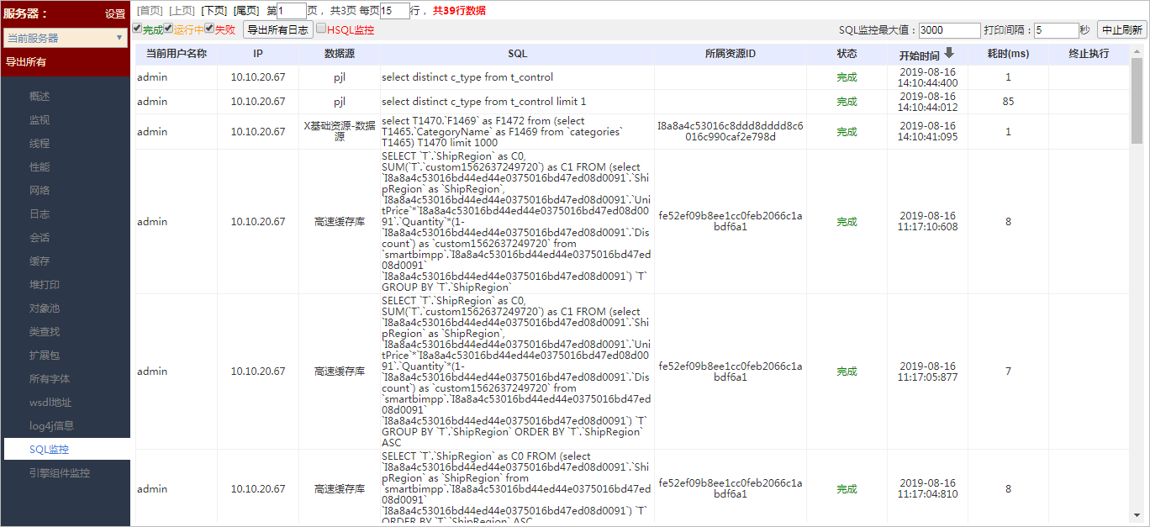
Task: Click start time 2019-08-16 11:17:10:608
Action: [927, 222]
